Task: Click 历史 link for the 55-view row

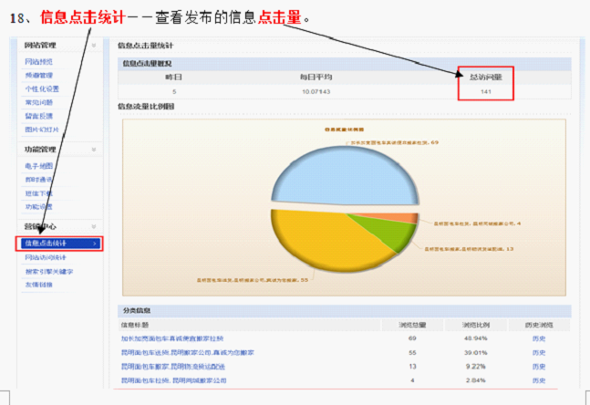Action: (x=538, y=352)
